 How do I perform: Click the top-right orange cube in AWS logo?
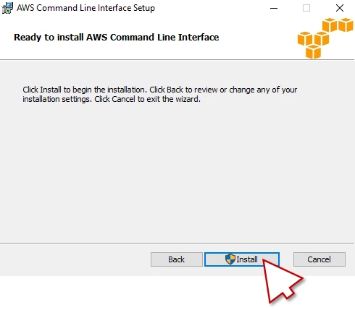346,25
